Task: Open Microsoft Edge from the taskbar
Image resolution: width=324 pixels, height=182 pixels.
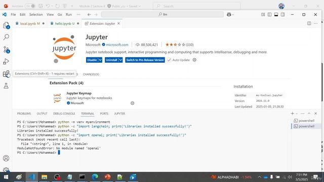Action: coord(95,177)
